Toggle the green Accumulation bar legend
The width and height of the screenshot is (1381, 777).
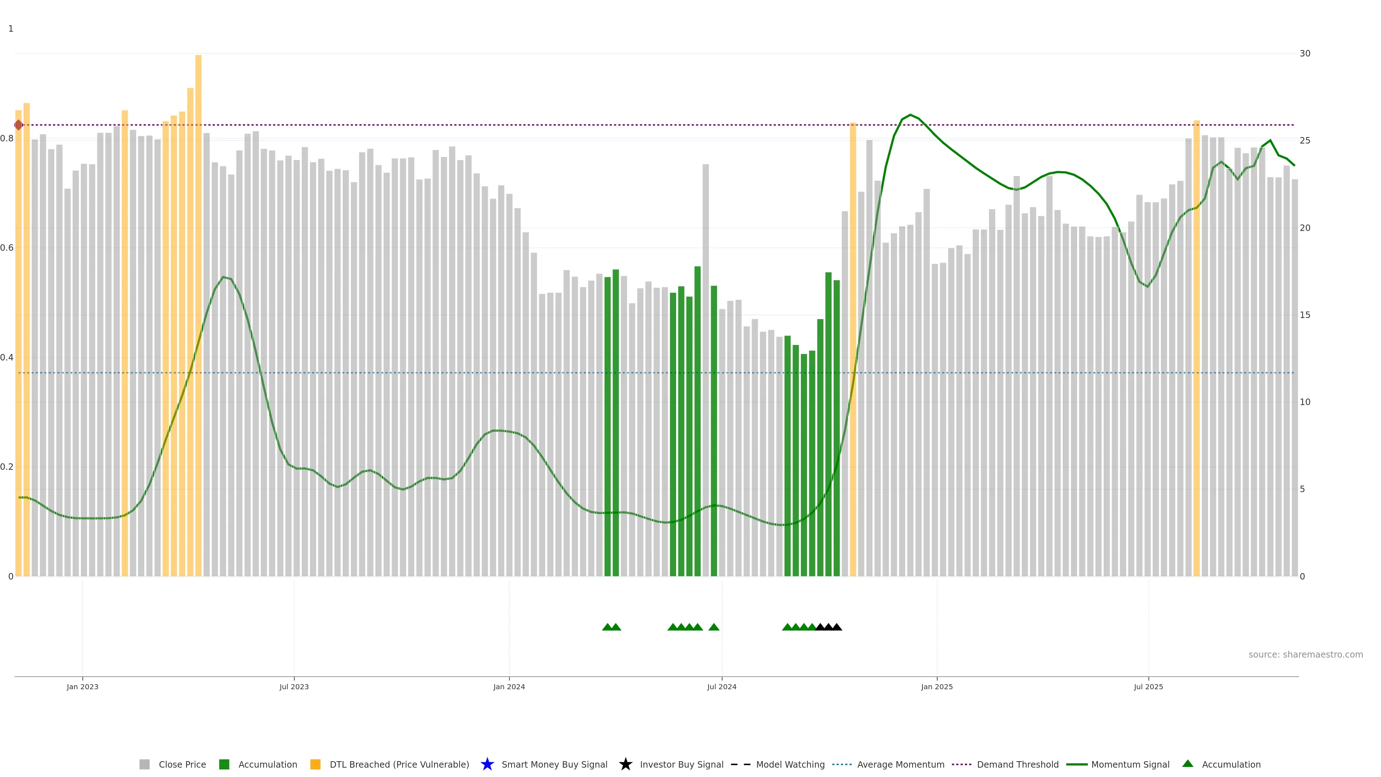(x=224, y=764)
